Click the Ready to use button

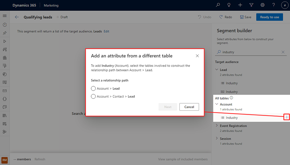coord(269,17)
